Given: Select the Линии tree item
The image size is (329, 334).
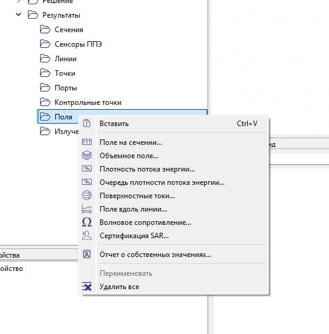Looking at the screenshot, I should coord(66,59).
